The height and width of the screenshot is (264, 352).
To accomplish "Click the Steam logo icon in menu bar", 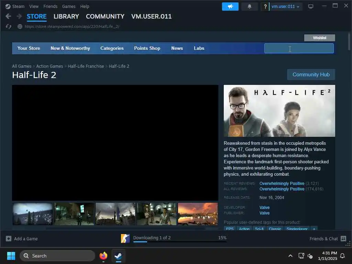I will tap(8, 7).
